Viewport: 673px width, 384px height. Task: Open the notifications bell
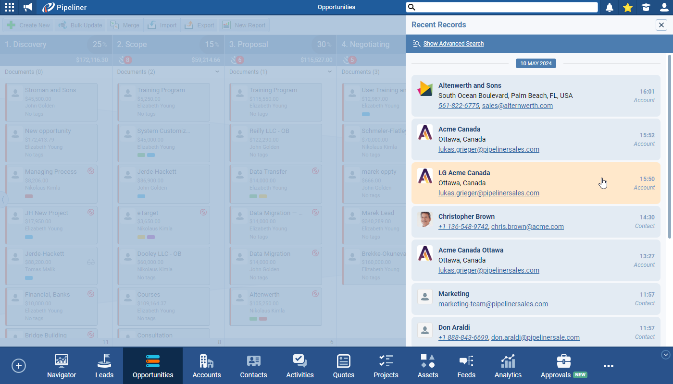tap(610, 7)
